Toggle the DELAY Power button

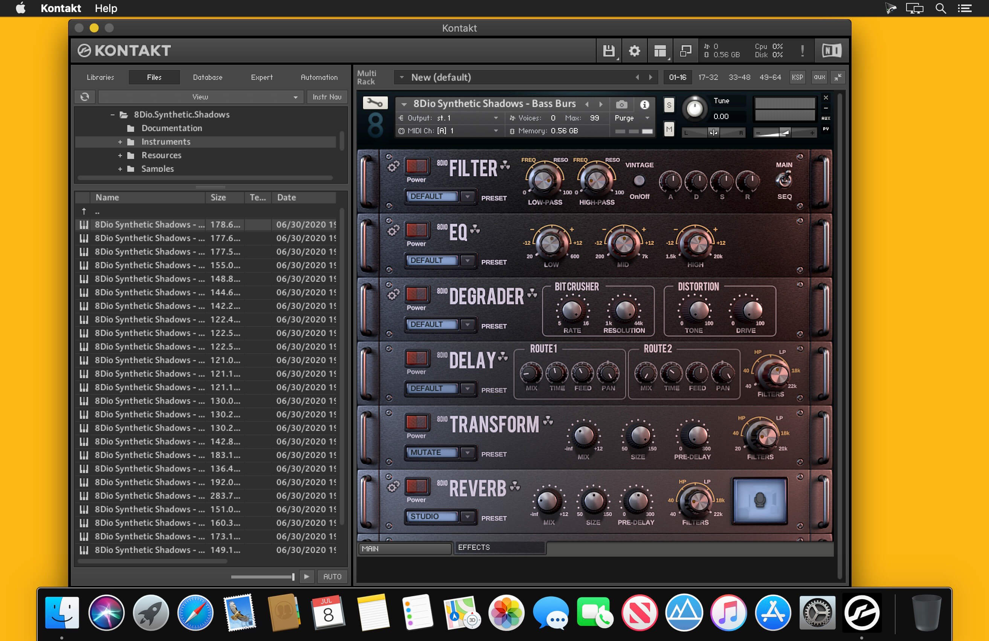[x=417, y=358]
